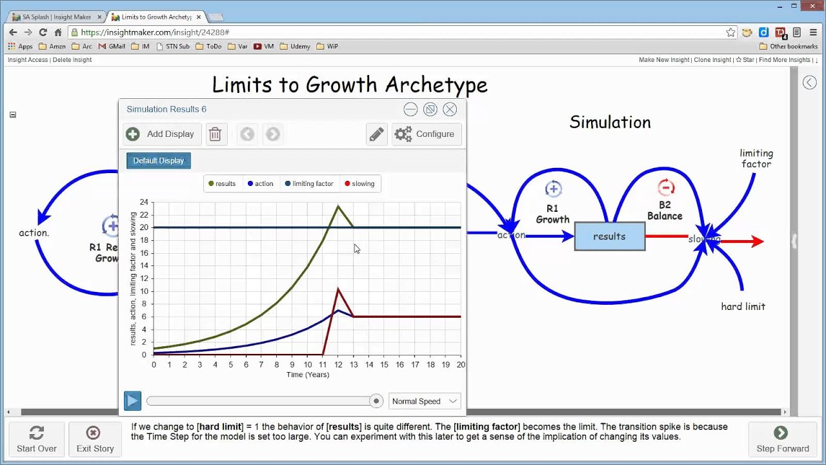Open a new browser tab
The width and height of the screenshot is (826, 465).
tap(216, 17)
